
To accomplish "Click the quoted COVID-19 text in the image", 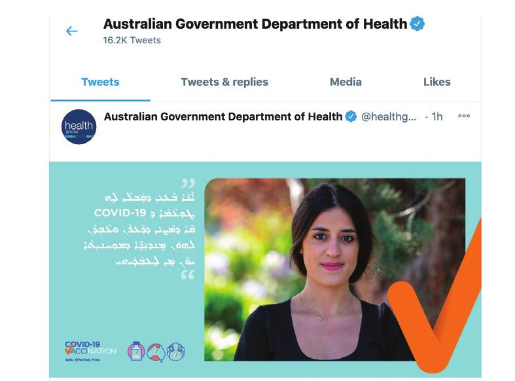I will (x=120, y=213).
